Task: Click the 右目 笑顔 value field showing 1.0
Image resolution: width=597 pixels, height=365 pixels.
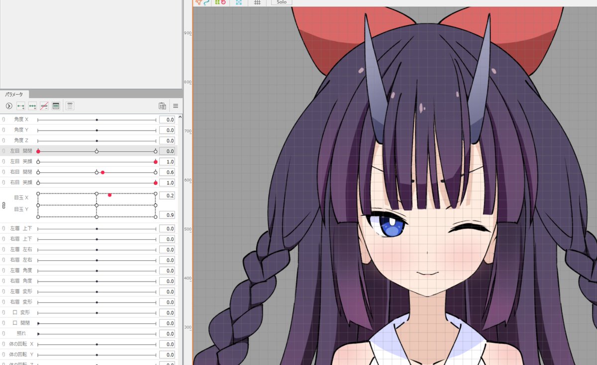Action: 167,183
